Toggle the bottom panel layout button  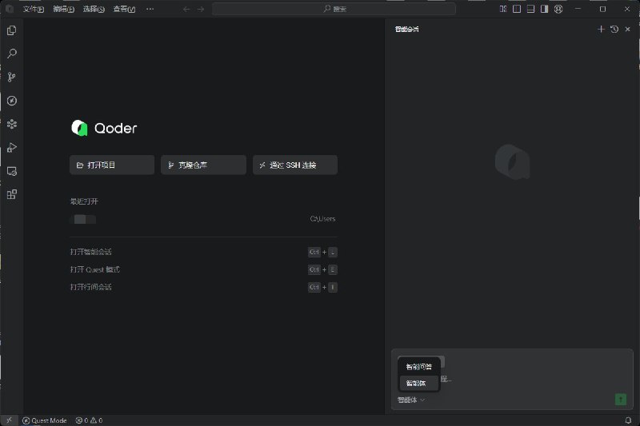click(x=530, y=9)
